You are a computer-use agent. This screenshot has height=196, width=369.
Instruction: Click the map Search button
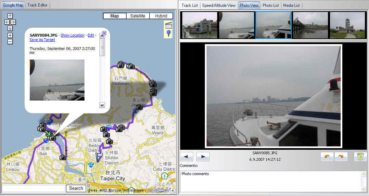click(76, 188)
